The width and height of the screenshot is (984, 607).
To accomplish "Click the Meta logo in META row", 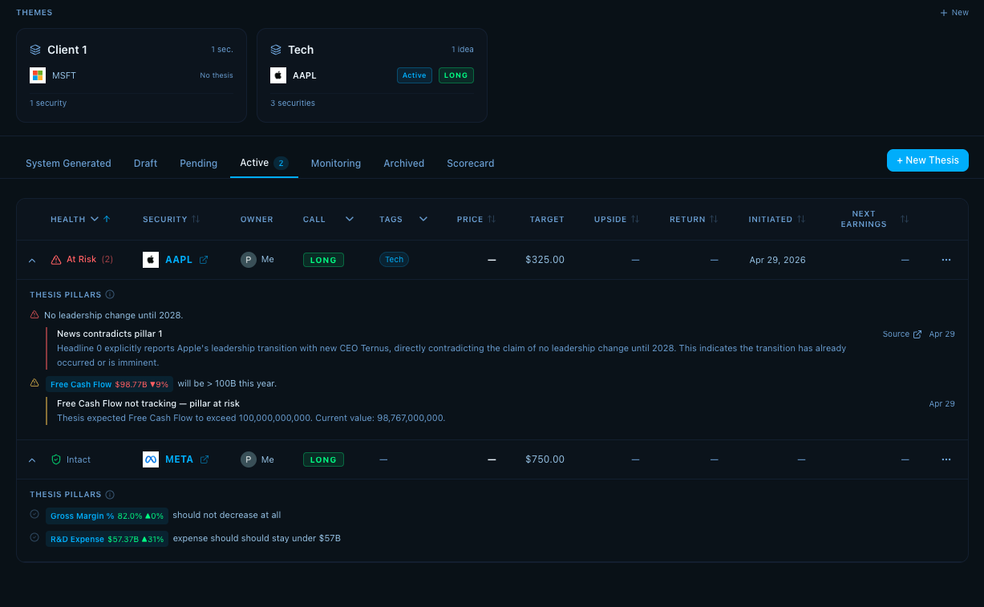I will click(151, 459).
